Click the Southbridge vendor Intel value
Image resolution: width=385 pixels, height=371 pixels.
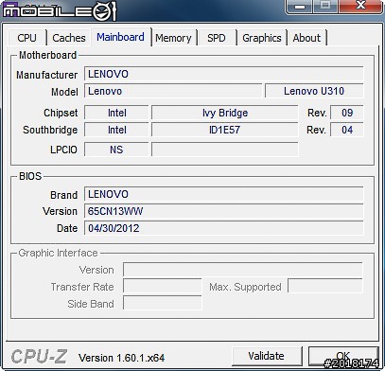pyautogui.click(x=116, y=130)
